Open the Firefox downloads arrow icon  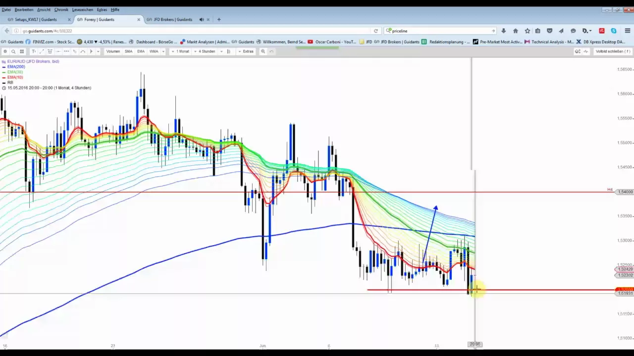coord(504,31)
